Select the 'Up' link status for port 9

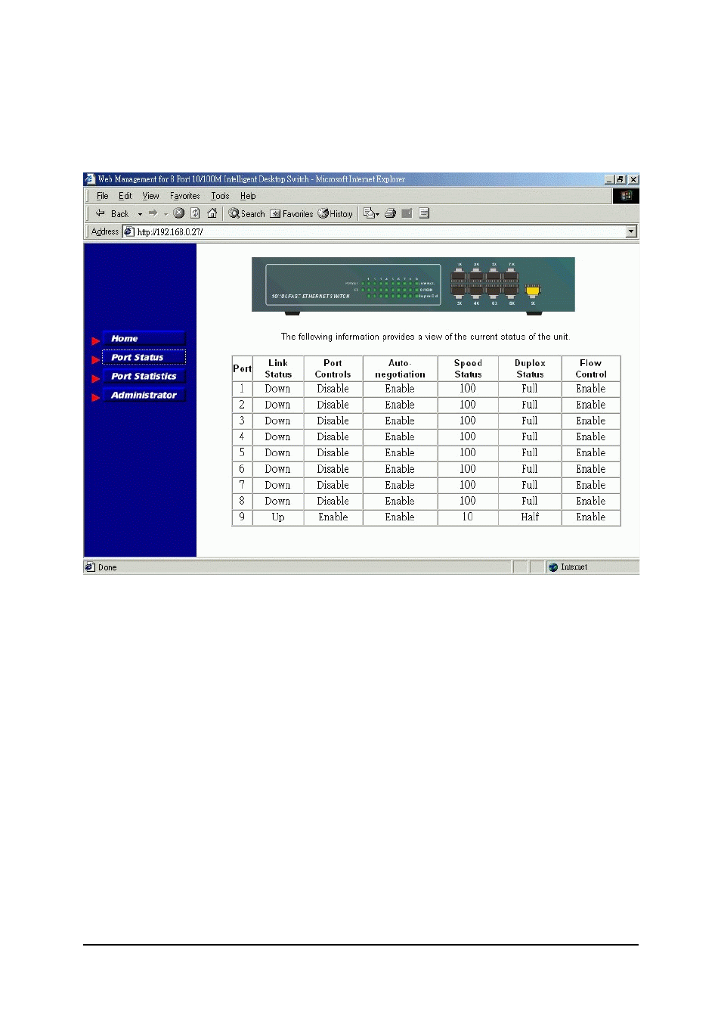tap(278, 517)
